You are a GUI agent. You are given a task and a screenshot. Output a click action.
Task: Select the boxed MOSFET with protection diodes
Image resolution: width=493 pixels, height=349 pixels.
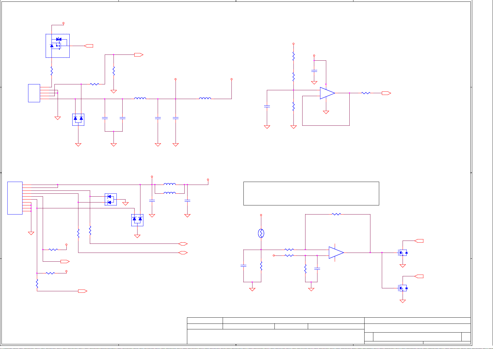pyautogui.click(x=58, y=46)
